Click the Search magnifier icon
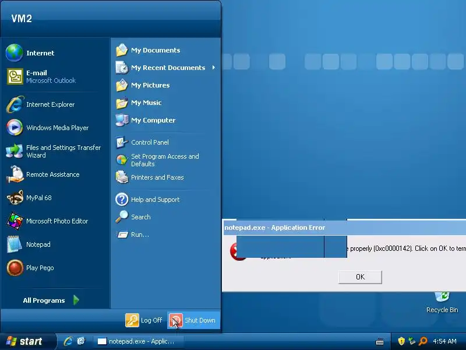Screen dimensions: 466x350 click(122, 217)
